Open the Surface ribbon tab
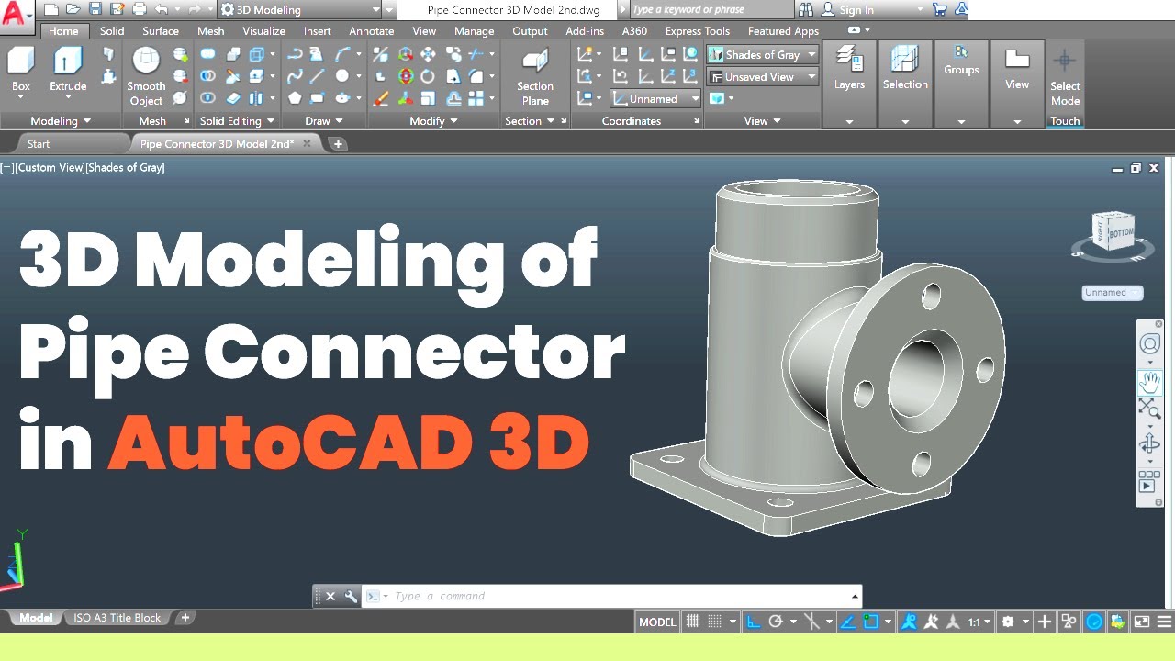 (161, 31)
